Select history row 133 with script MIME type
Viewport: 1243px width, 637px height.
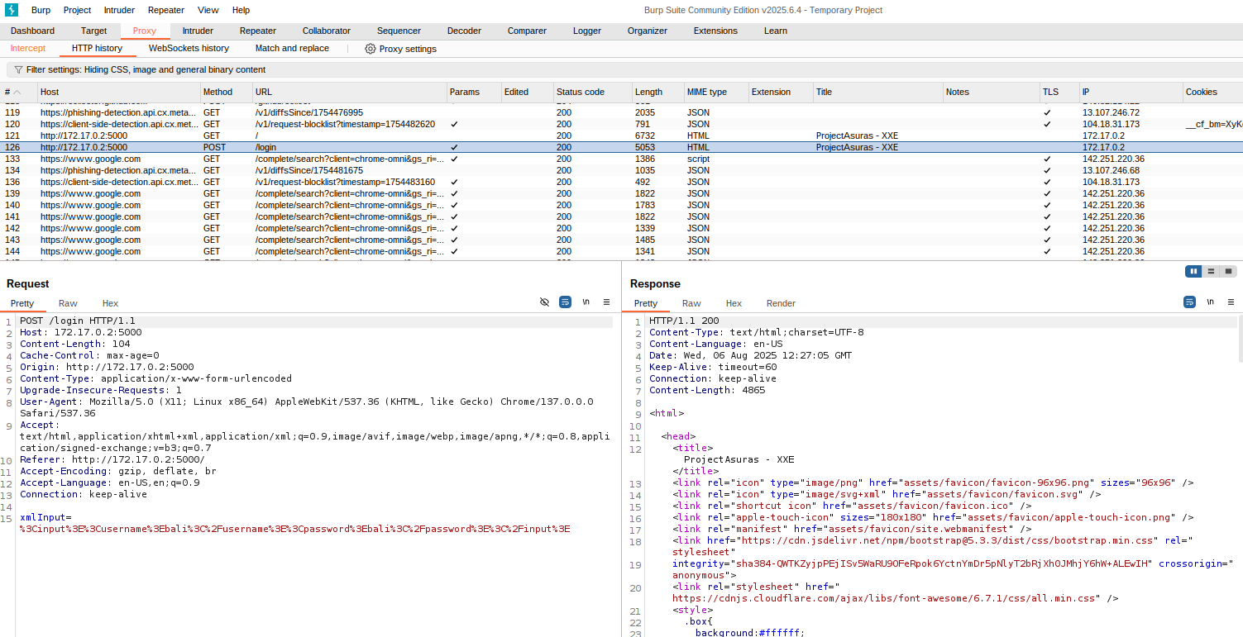click(621, 159)
